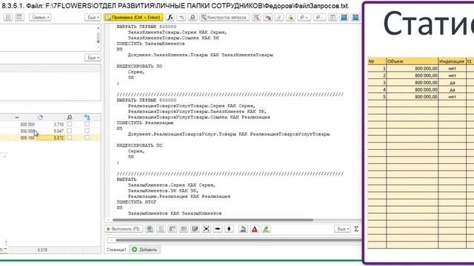Click the second result toolbar page icon
The width and height of the screenshot is (474, 266).
tap(161, 229)
